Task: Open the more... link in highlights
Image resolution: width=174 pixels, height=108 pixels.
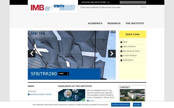Action: (92, 101)
